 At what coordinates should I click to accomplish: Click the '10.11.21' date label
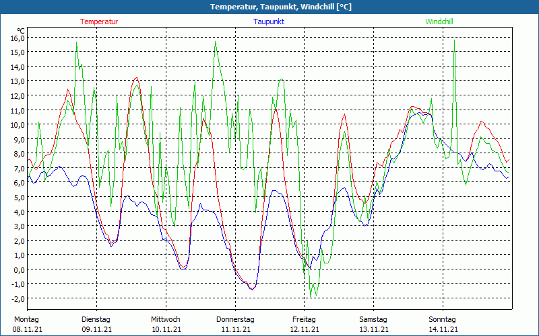click(x=166, y=330)
